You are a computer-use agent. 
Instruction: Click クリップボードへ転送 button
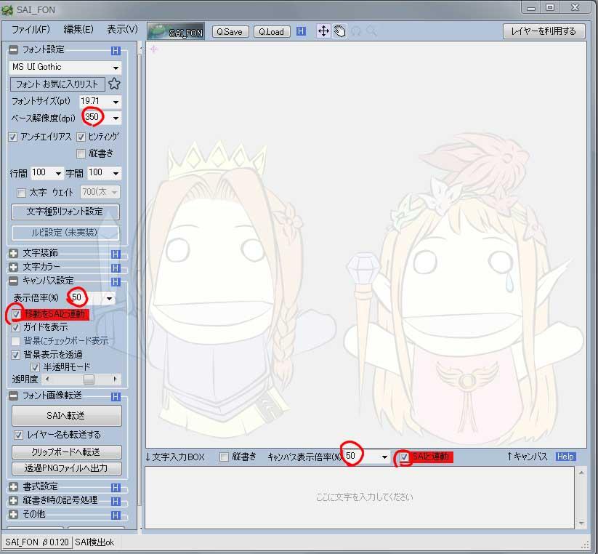click(66, 452)
